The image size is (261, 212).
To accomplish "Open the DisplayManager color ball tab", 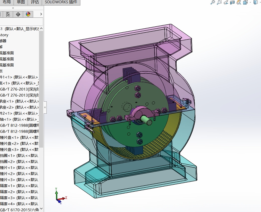I will coord(28,14).
